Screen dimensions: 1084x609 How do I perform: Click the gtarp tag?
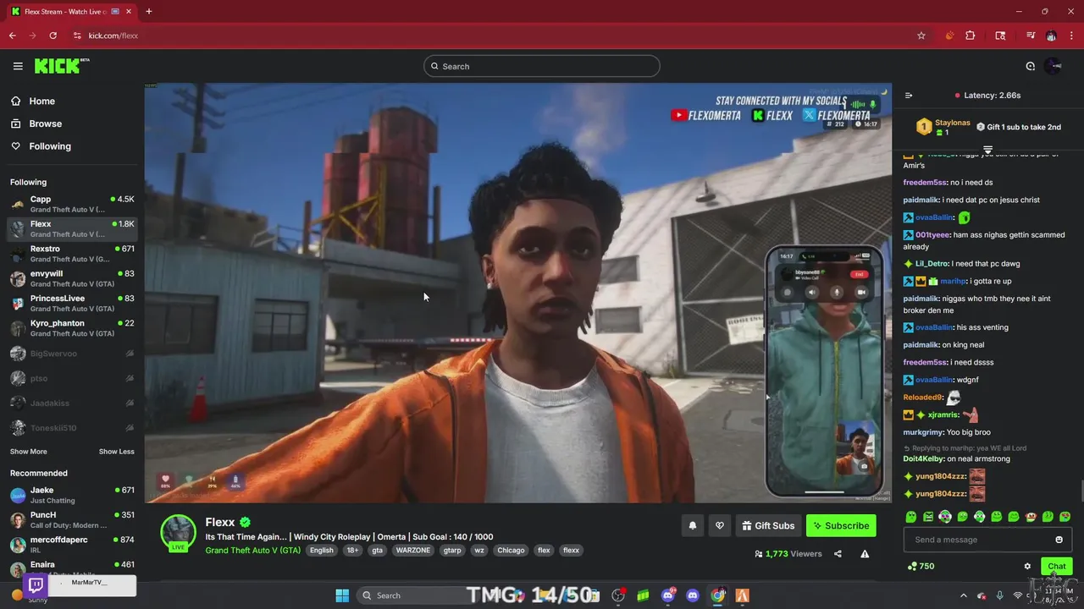click(452, 551)
